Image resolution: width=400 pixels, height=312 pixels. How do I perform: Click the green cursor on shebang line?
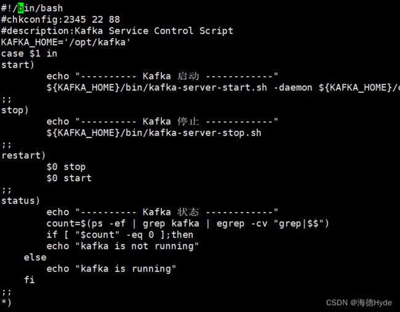pos(21,8)
